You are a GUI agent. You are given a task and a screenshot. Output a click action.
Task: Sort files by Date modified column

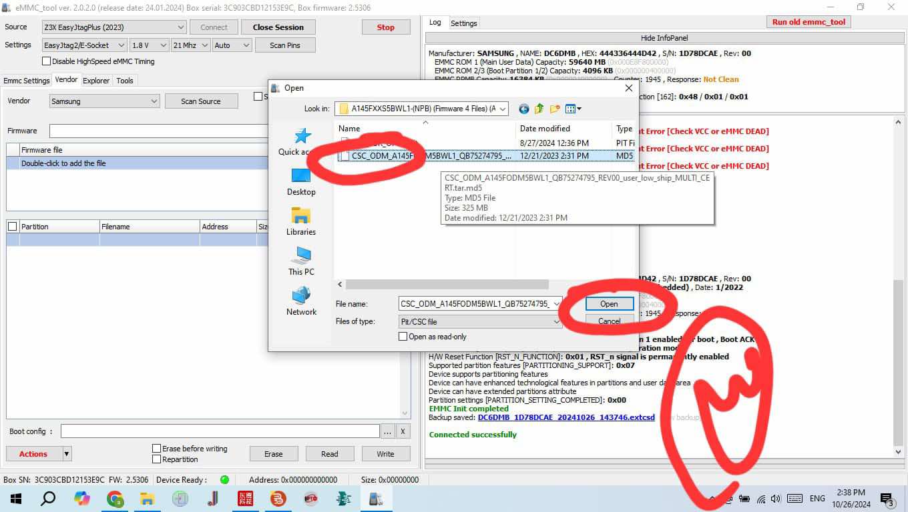click(563, 129)
